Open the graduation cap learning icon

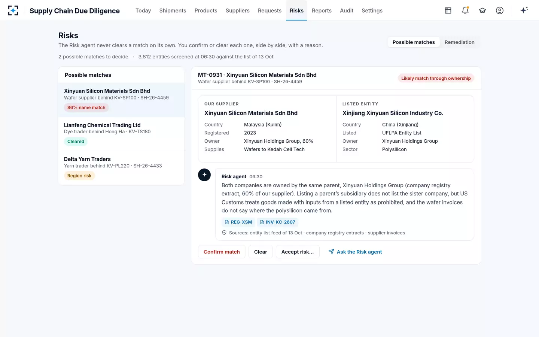pos(482,10)
